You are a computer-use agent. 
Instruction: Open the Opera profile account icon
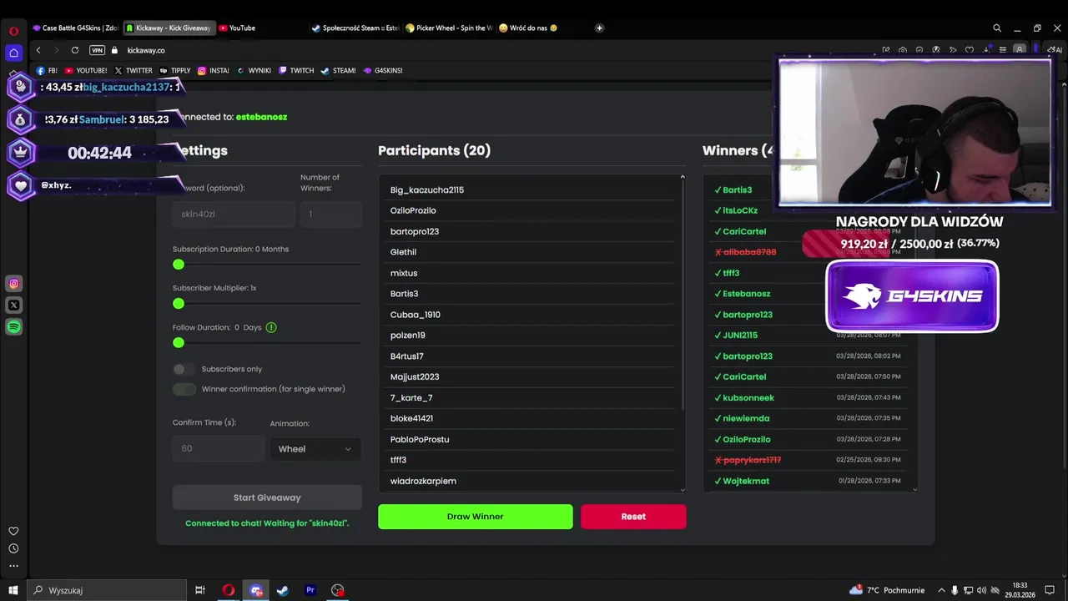point(1020,50)
